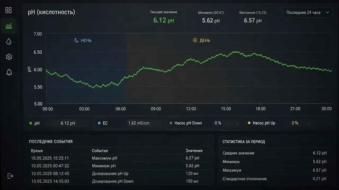The width and height of the screenshot is (339, 190).
Task: Click the СТАТИСТИКА ЗА ПЕРИОД heading
Action: click(244, 142)
